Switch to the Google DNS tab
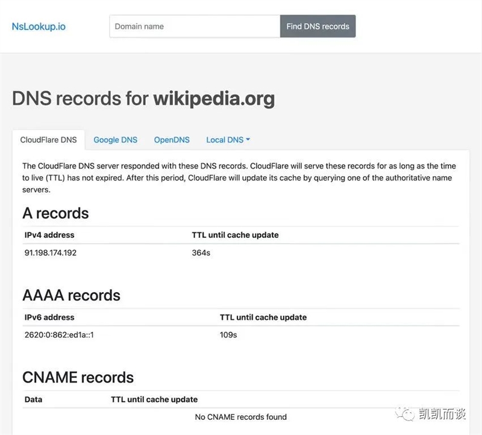Image resolution: width=482 pixels, height=435 pixels. coord(115,140)
